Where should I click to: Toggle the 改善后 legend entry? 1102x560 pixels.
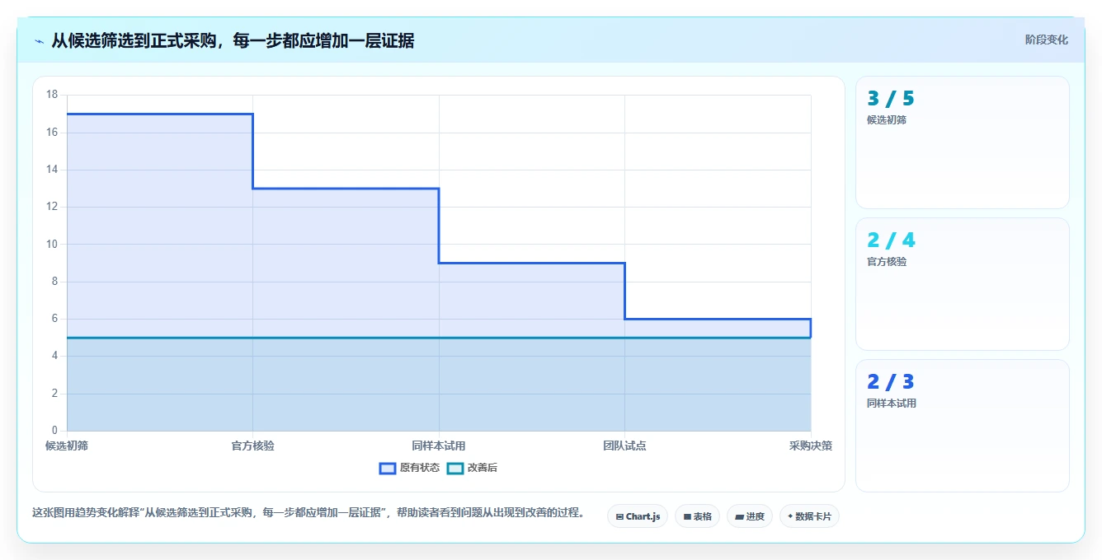472,468
